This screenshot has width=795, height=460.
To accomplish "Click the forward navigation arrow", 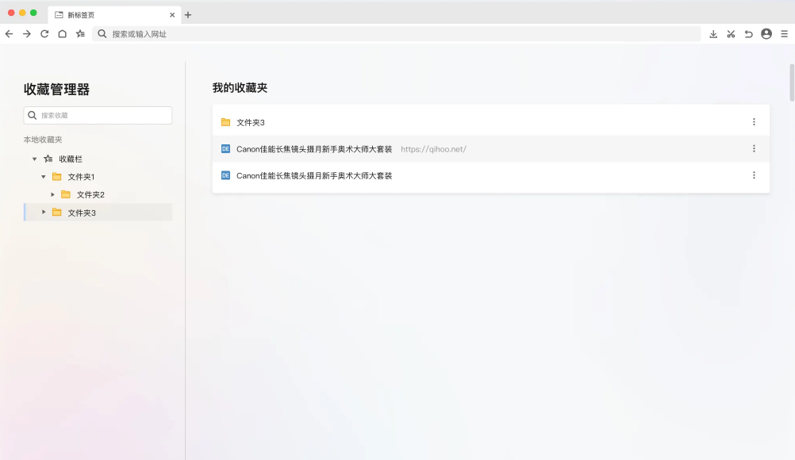I will (x=26, y=34).
